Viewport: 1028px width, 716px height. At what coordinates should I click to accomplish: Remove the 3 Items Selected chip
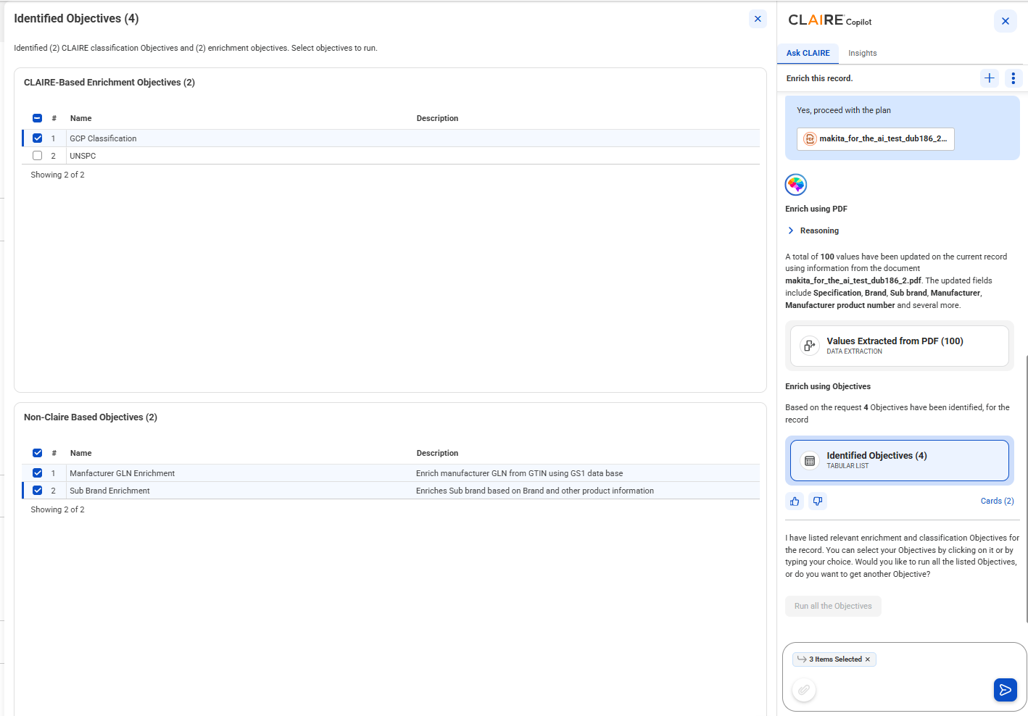868,659
